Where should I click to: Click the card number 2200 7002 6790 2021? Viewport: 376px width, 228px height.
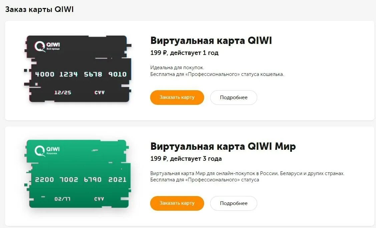(x=81, y=179)
